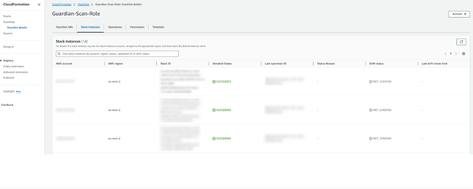Open the Parameters tab
The height and width of the screenshot is (189, 473).
pyautogui.click(x=137, y=27)
